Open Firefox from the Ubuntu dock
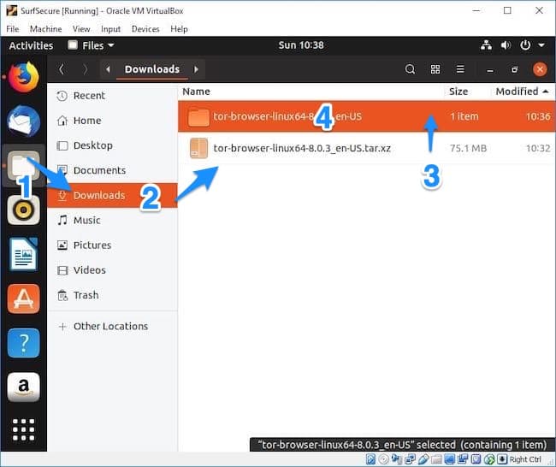The height and width of the screenshot is (467, 556). (x=23, y=77)
